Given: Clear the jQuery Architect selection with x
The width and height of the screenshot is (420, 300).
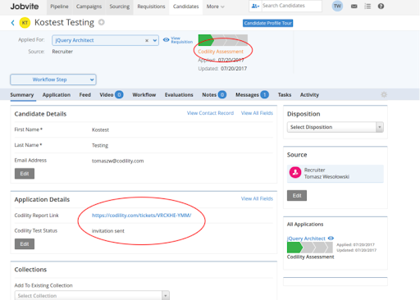Looking at the screenshot, I should click(147, 40).
